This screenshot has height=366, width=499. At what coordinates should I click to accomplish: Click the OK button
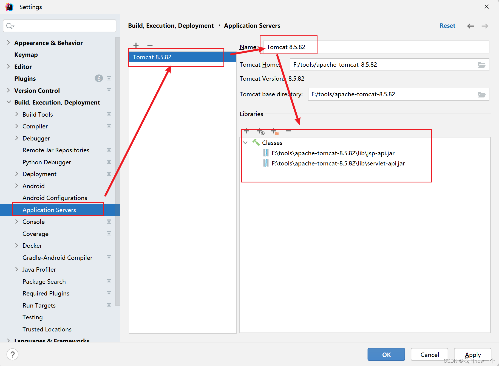[x=386, y=354]
